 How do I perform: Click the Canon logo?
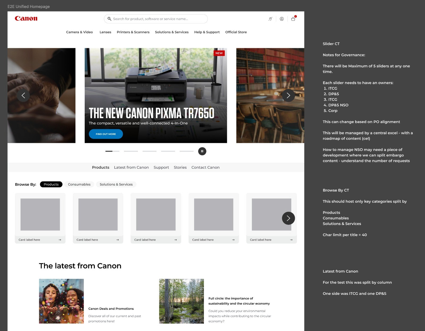point(26,18)
